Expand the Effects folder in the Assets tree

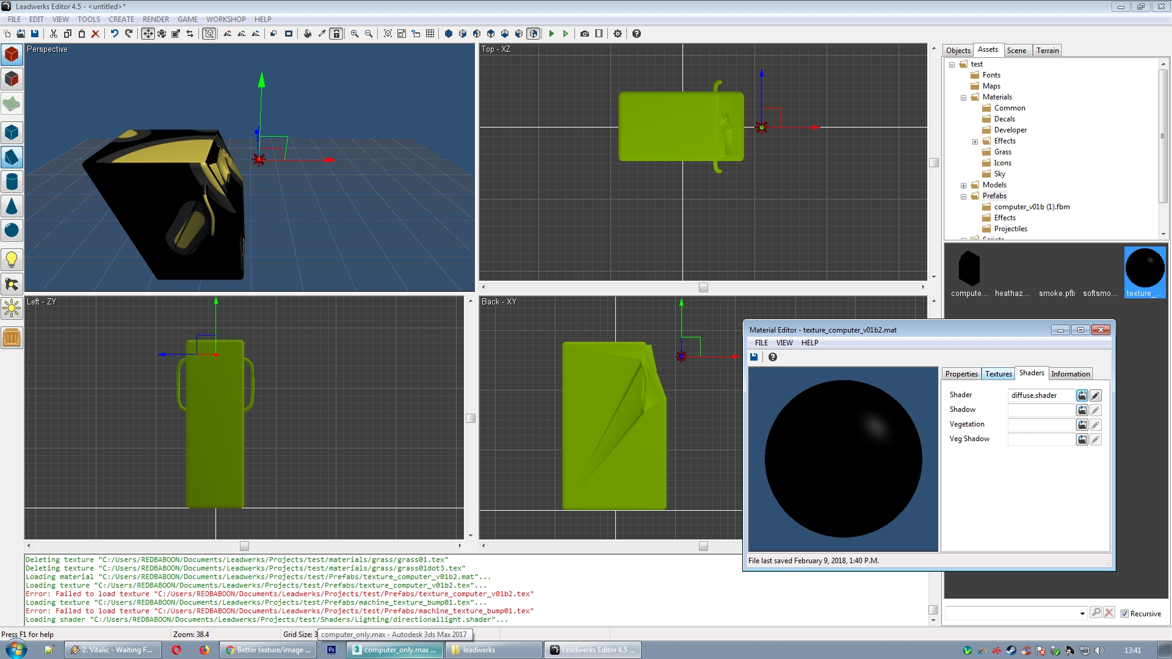(975, 141)
